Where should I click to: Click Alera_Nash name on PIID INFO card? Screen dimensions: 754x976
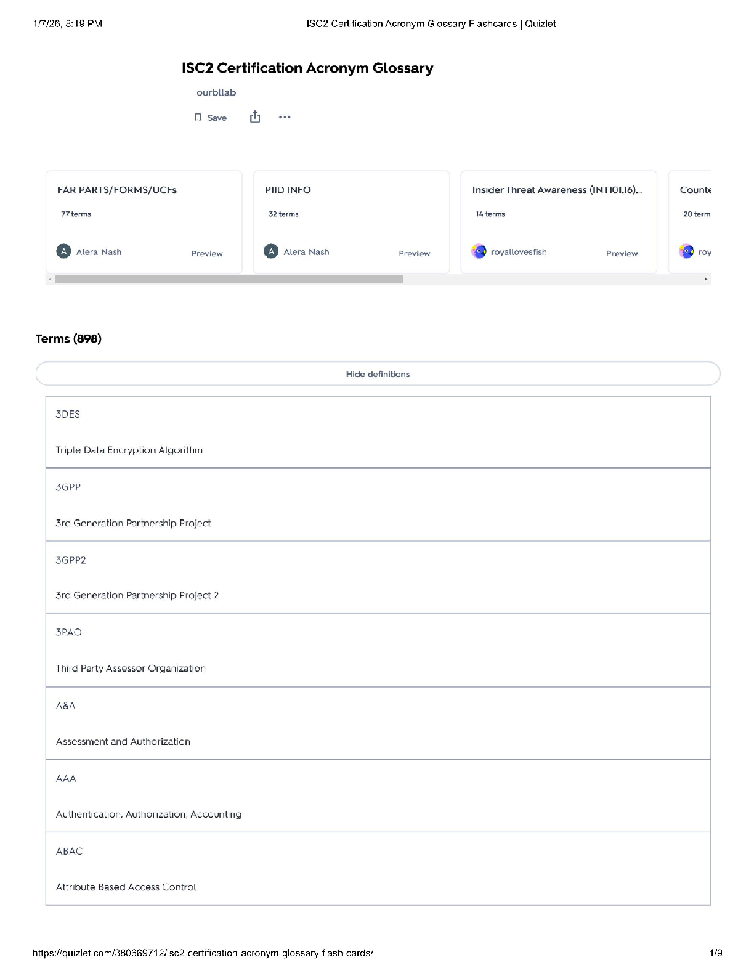tap(306, 252)
